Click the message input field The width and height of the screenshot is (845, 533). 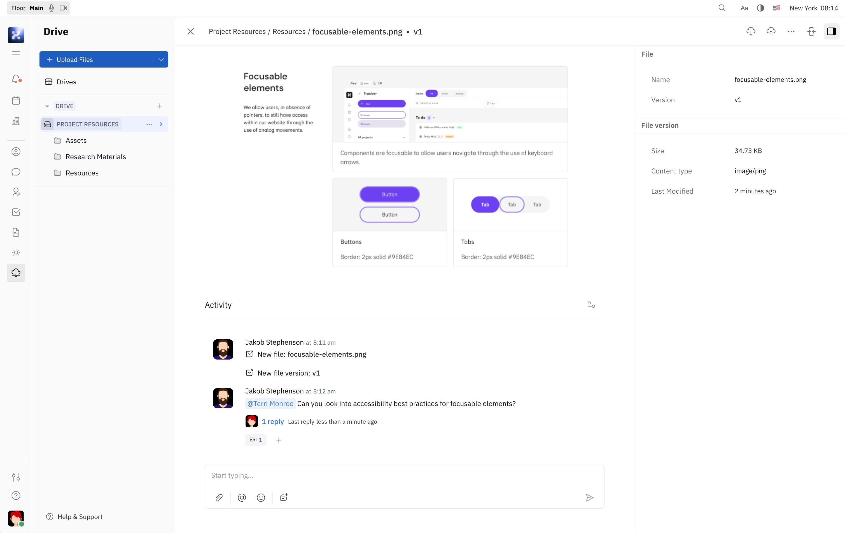[404, 475]
